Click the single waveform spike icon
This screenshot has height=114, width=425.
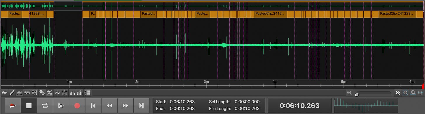pyautogui.click(x=57, y=93)
